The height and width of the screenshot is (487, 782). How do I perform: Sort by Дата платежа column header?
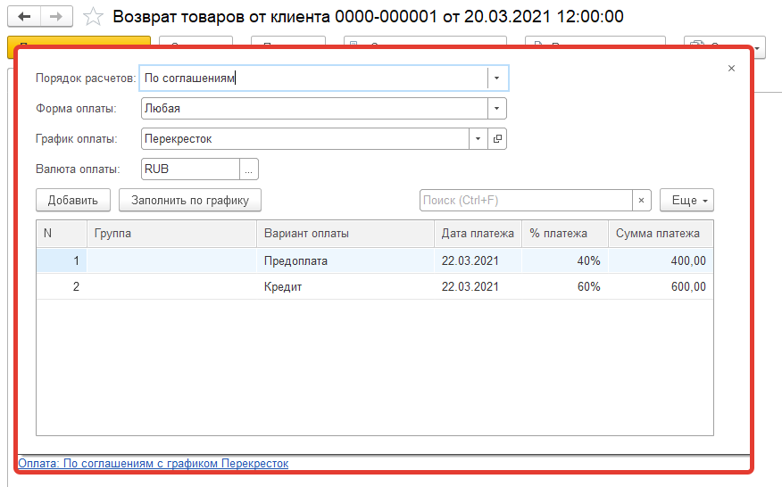(x=478, y=234)
